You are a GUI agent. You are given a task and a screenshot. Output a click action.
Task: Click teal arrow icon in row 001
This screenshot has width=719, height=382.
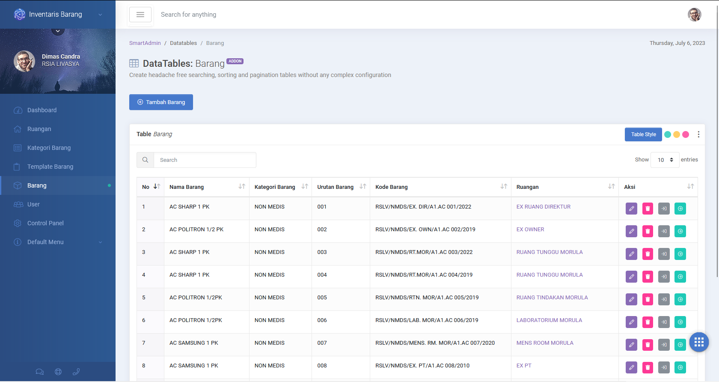pyautogui.click(x=680, y=209)
